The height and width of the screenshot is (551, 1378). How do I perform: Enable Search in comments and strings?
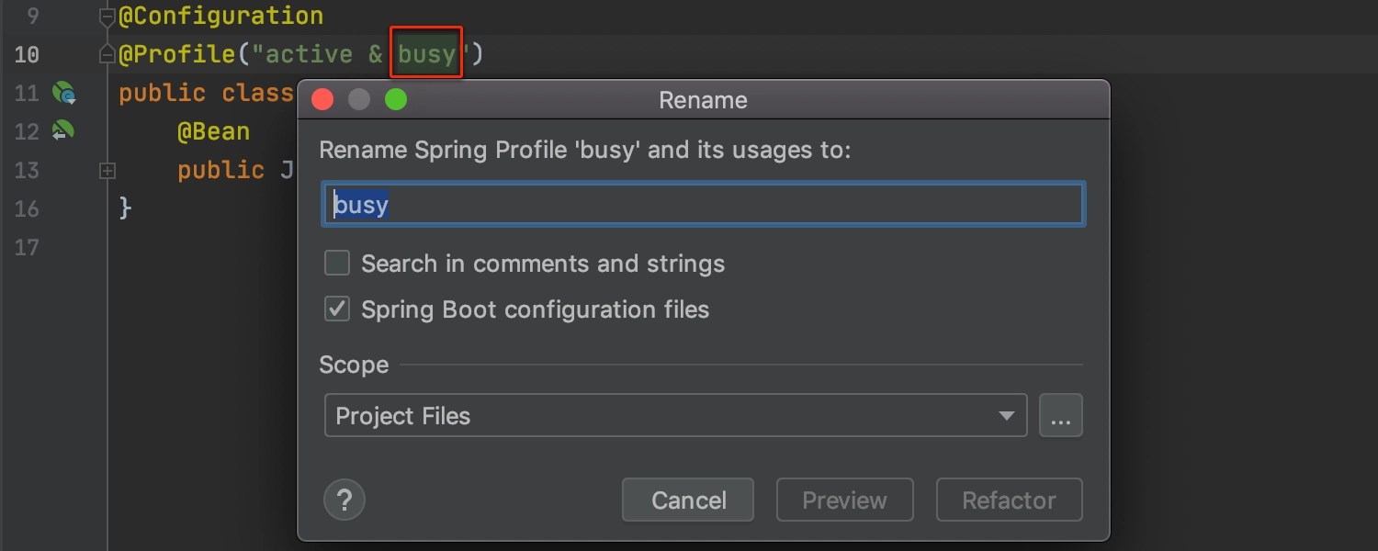[337, 263]
